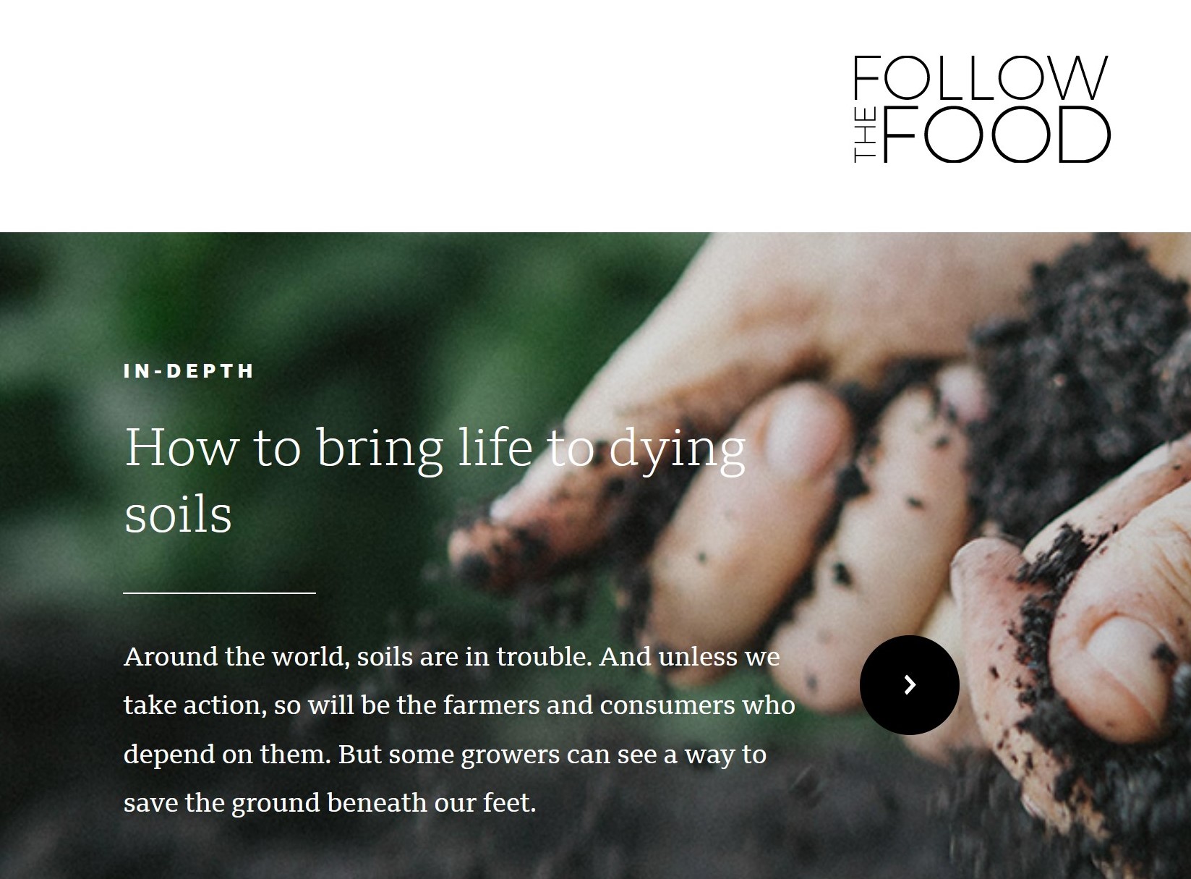1191x879 pixels.
Task: Click the black circular next arrow button
Action: point(909,684)
